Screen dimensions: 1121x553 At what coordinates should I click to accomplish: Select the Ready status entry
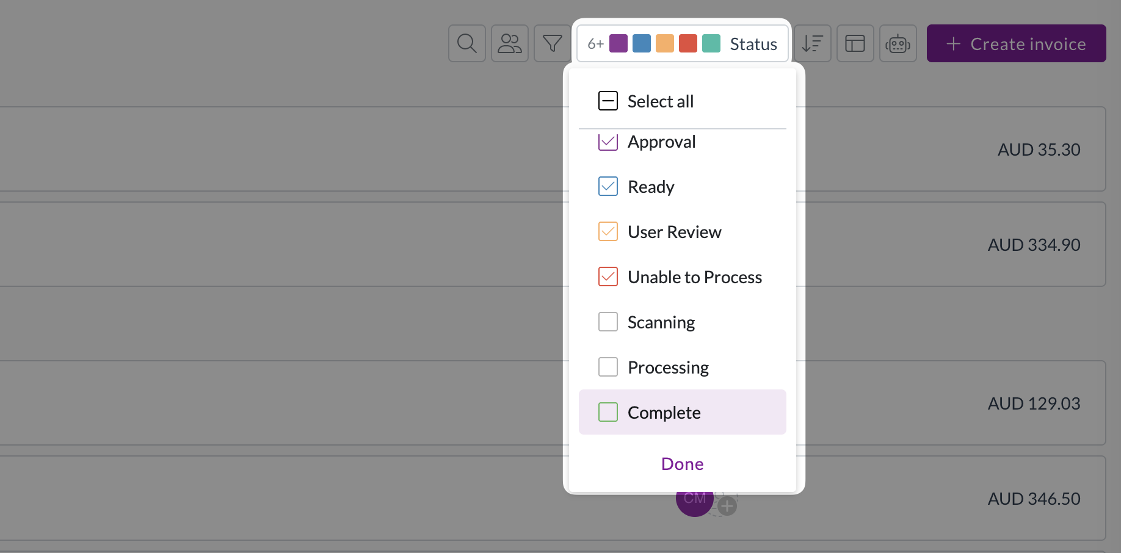tap(683, 186)
